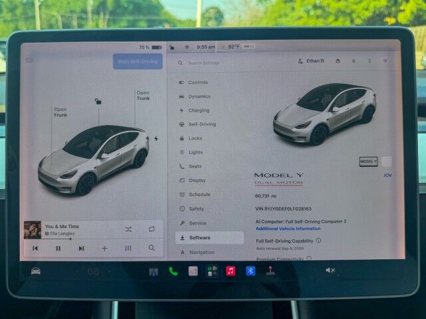Image resolution: width=426 pixels, height=319 pixels.
Task: Tap the MODEL Y vehicle name text
Action: point(278,175)
